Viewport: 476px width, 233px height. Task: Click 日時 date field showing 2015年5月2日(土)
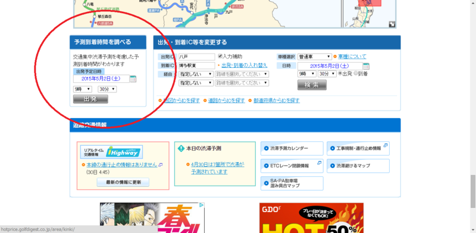(x=330, y=66)
